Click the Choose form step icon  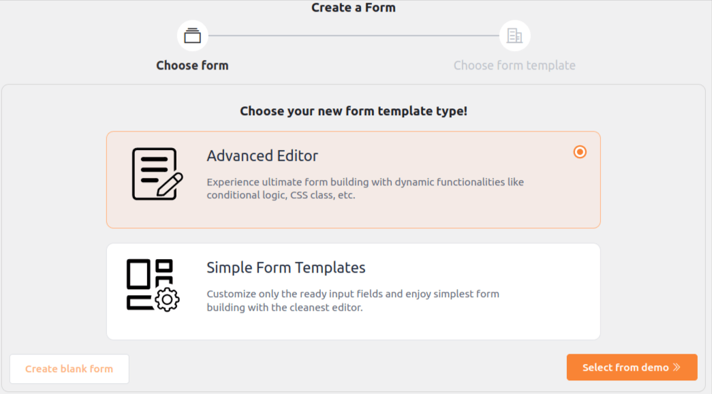click(x=192, y=35)
